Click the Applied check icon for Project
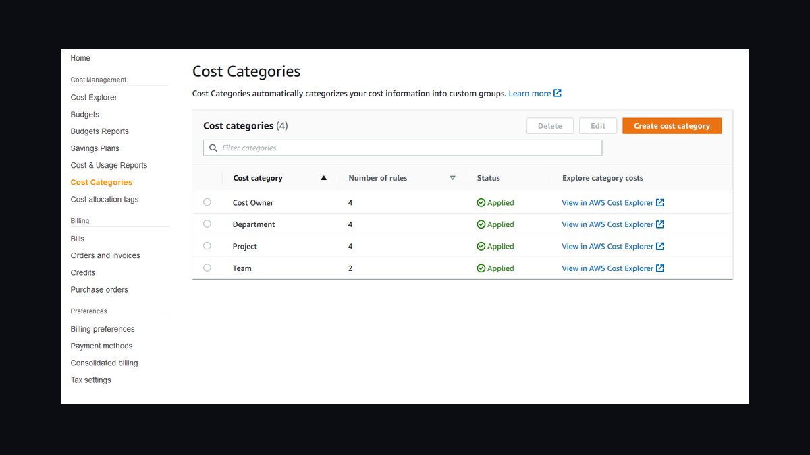 481,246
